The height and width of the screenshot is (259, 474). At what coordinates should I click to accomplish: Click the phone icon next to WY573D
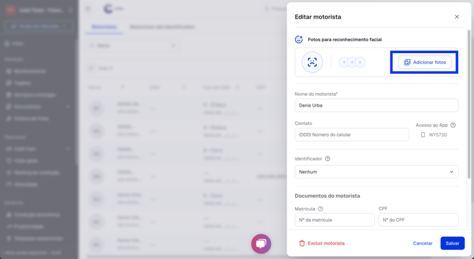coord(423,135)
